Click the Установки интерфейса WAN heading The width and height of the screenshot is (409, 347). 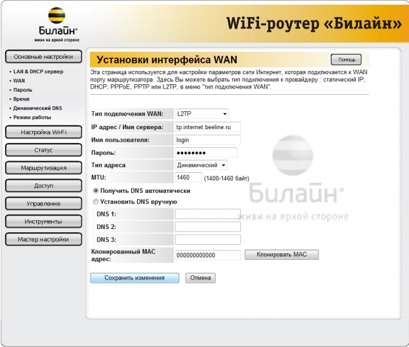(167, 60)
